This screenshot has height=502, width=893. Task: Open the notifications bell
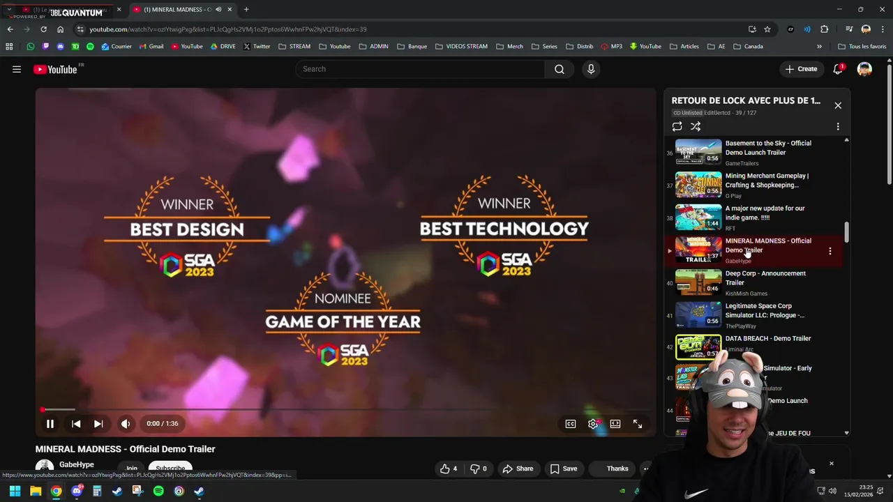[838, 69]
